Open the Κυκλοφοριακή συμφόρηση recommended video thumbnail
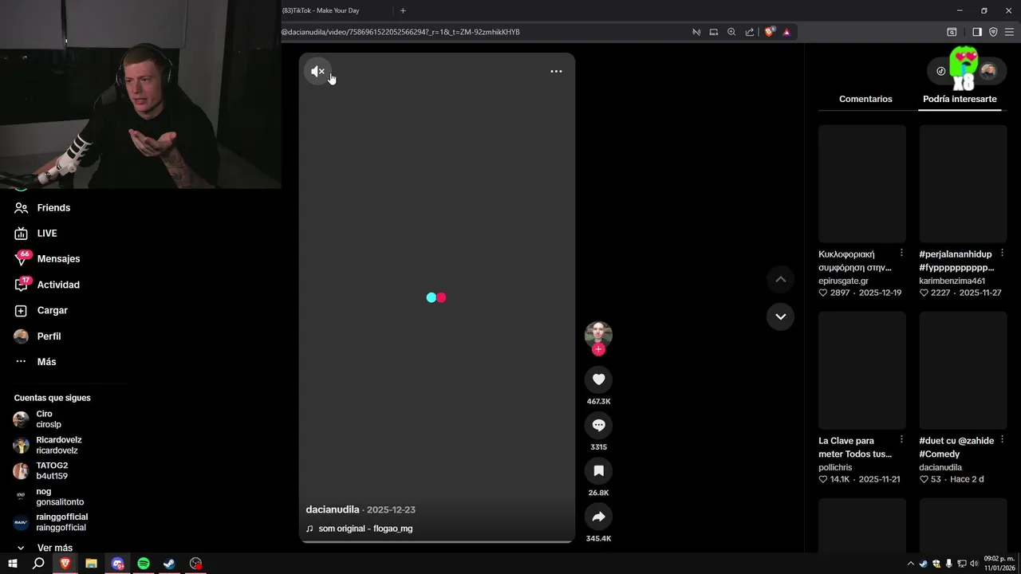This screenshot has width=1021, height=574. (862, 183)
